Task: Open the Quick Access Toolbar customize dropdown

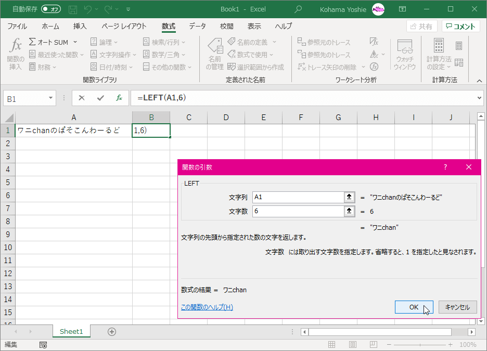Action: (129, 9)
